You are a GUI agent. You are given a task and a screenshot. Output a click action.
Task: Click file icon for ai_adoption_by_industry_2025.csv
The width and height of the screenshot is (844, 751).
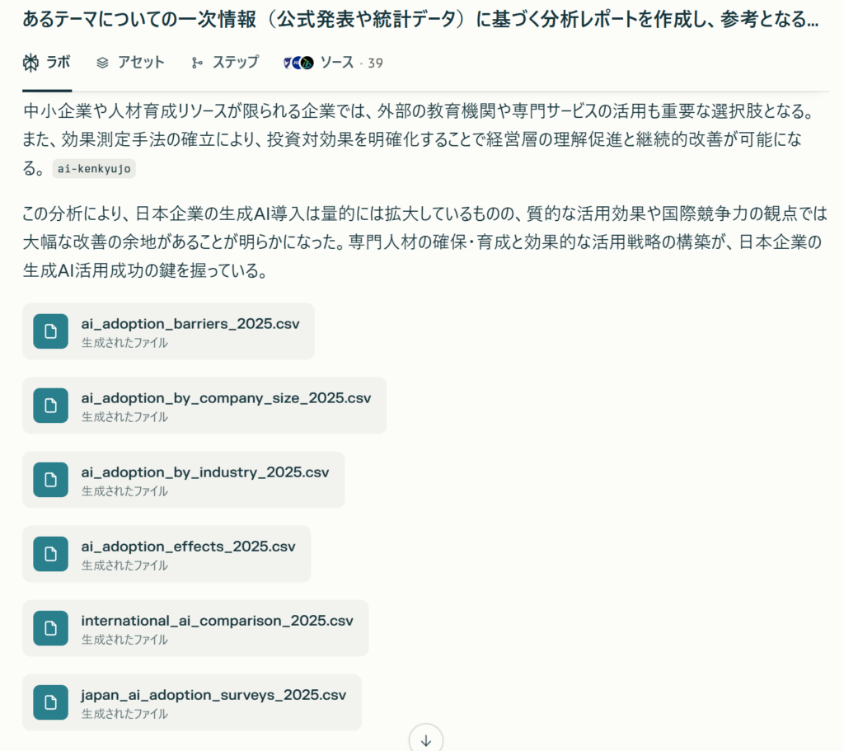tap(50, 480)
